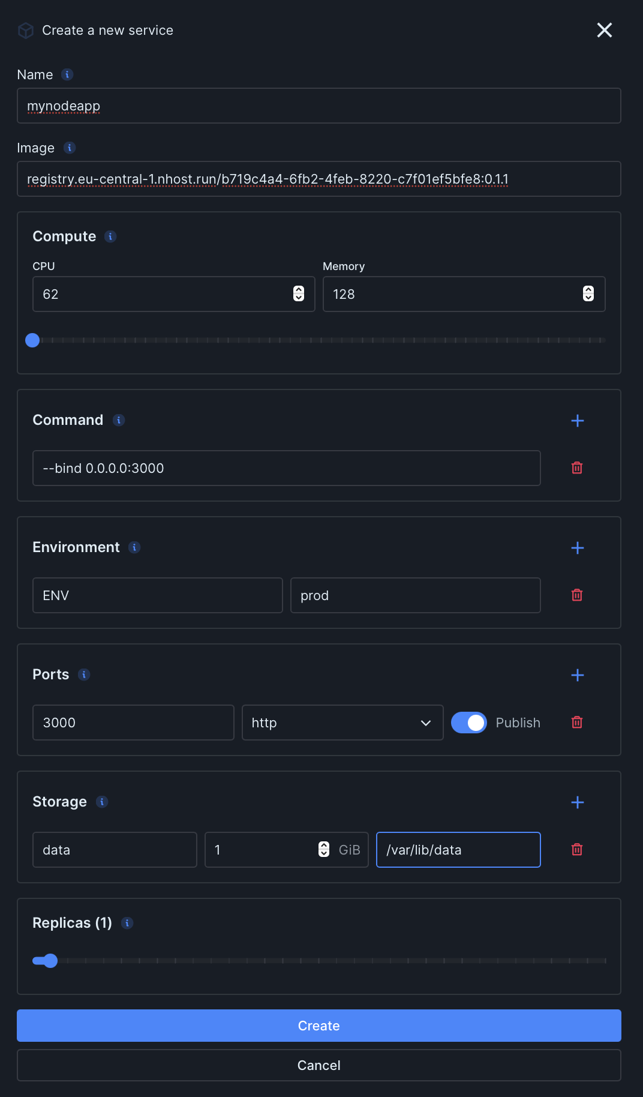
Task: Delete the --bind command entry
Action: coord(577,468)
